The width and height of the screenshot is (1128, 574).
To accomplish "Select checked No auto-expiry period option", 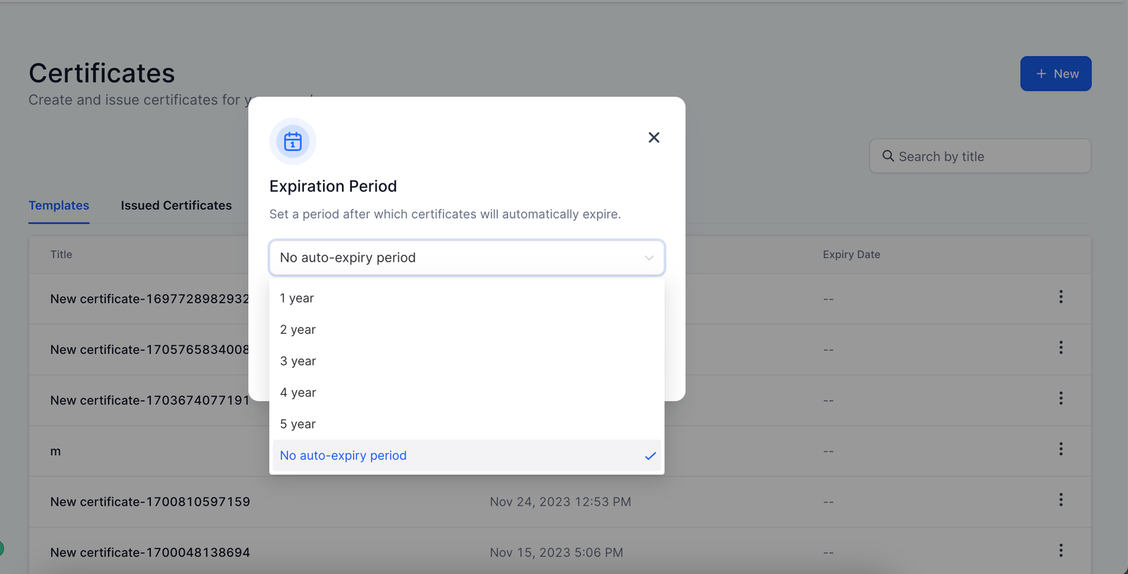I will (343, 456).
